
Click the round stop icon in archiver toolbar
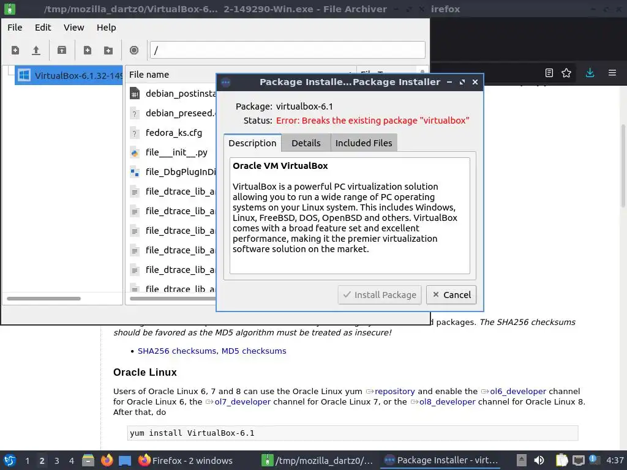coord(134,50)
